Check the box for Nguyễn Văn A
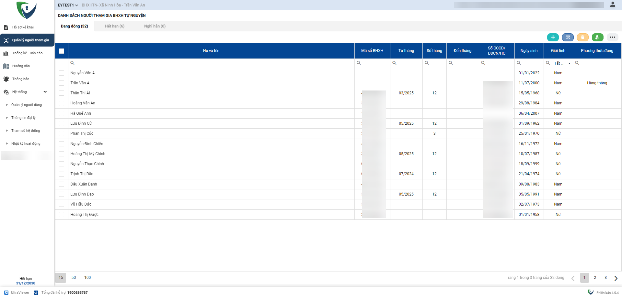 coord(62,73)
